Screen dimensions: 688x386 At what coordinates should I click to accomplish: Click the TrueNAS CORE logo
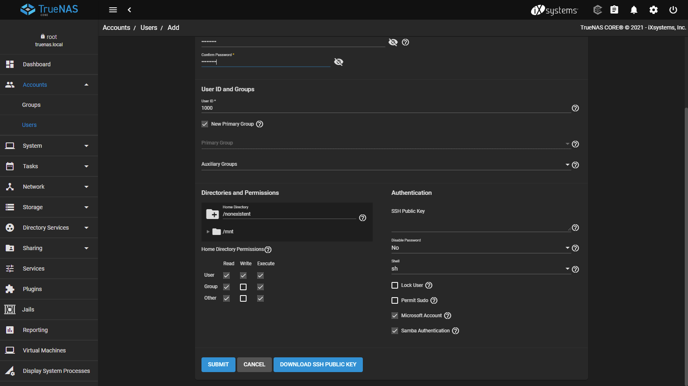click(x=49, y=9)
